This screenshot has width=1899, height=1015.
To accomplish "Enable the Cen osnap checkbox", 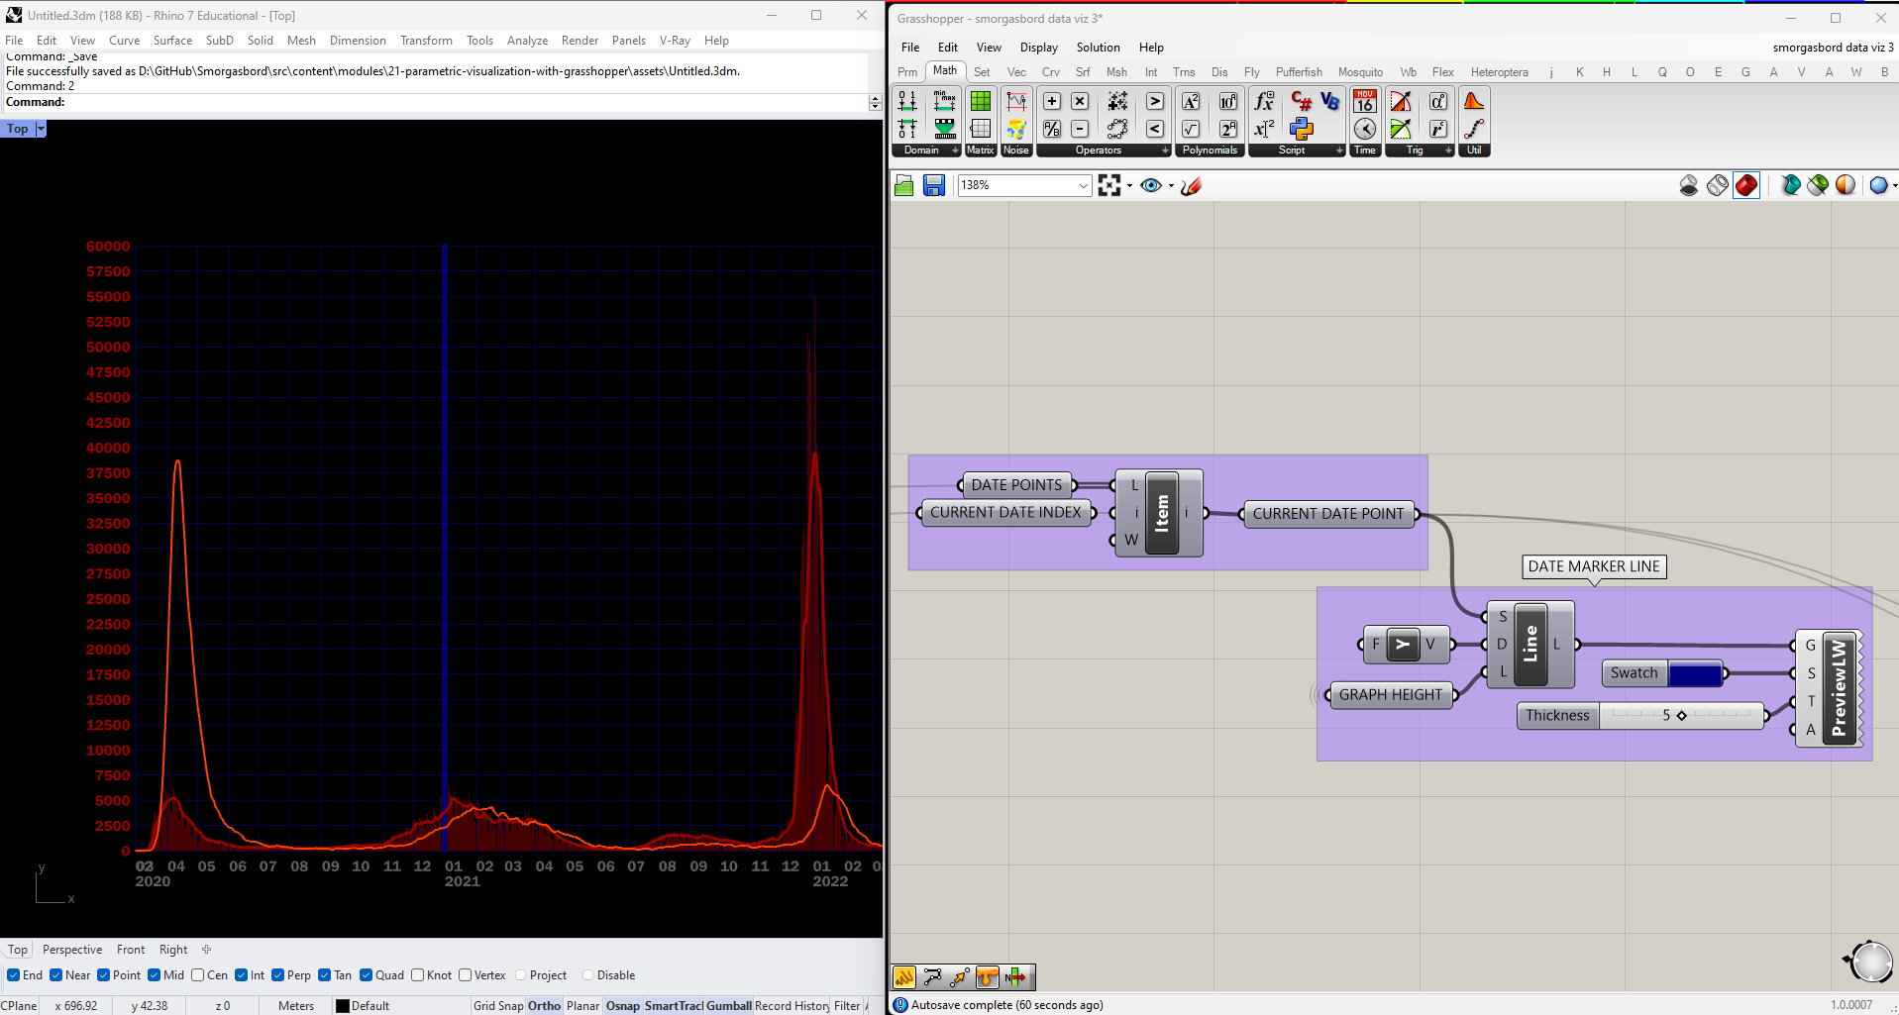I will [198, 975].
